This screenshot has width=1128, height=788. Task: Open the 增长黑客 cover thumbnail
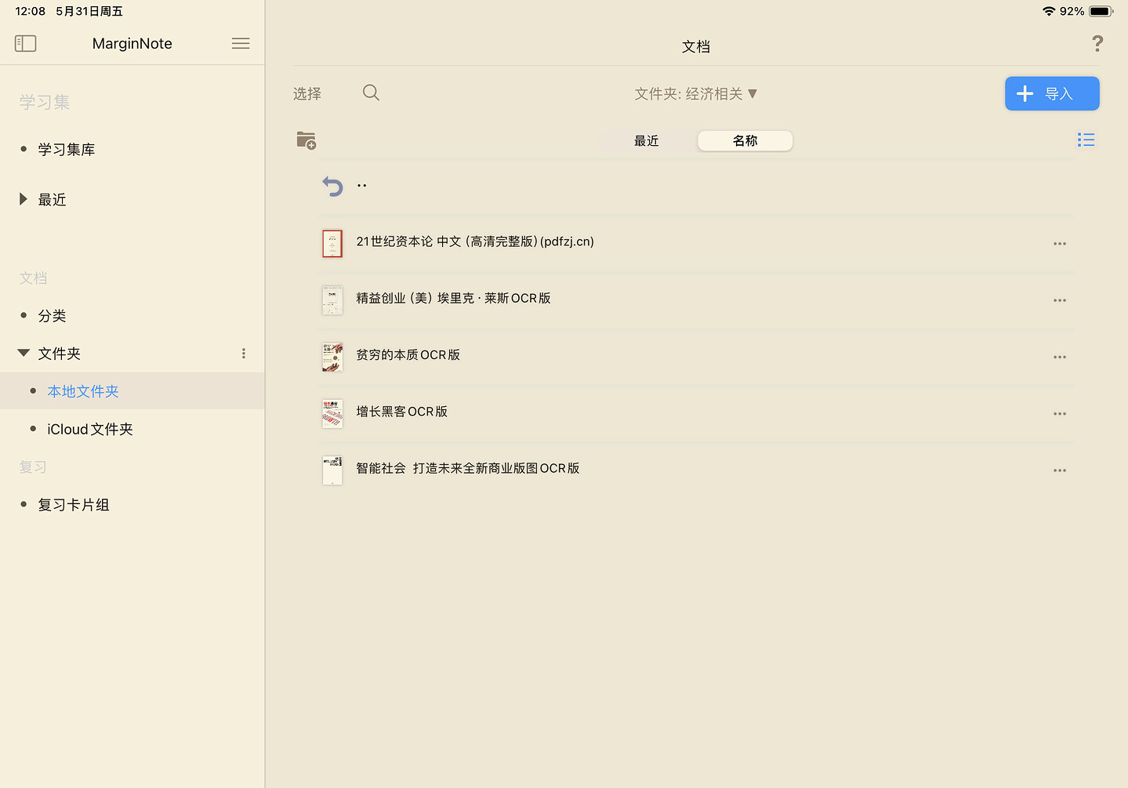click(x=332, y=414)
